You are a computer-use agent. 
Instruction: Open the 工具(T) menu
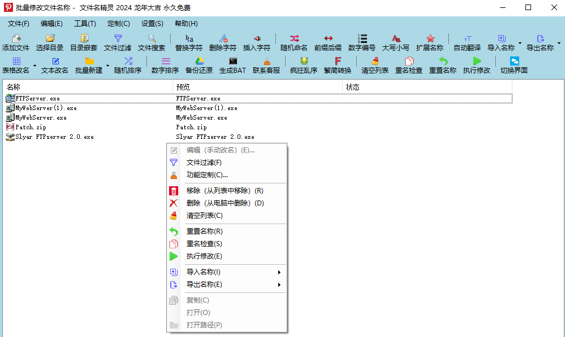point(85,24)
